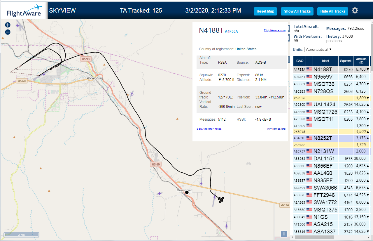The width and height of the screenshot is (373, 241).
Task: Select the N2131W aircraft row
Action: tap(332, 151)
